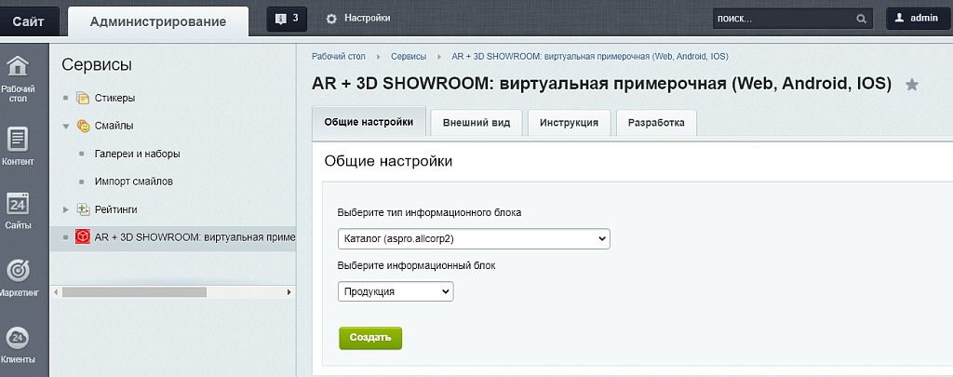This screenshot has width=953, height=377.
Task: Collapse the Смайлы tree node
Action: click(x=66, y=126)
